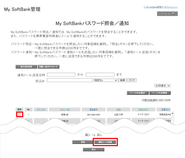This screenshot has width=185, height=158.
Task: Open the 50件表示 page-size dropdown
Action: [162, 86]
